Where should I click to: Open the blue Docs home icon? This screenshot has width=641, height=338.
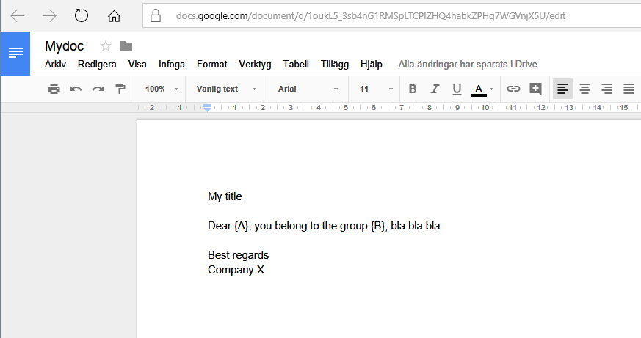pyautogui.click(x=15, y=53)
